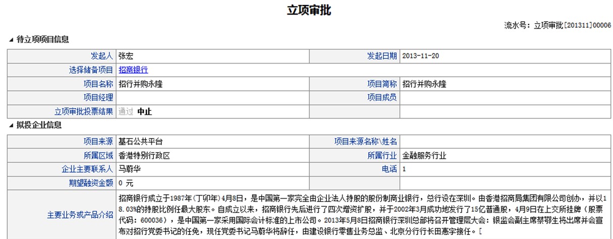Collapse the 待立项项目信息 section

12,40
